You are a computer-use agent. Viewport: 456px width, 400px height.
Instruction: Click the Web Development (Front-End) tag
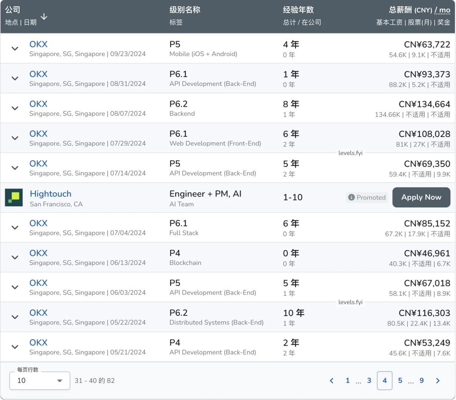pyautogui.click(x=215, y=143)
